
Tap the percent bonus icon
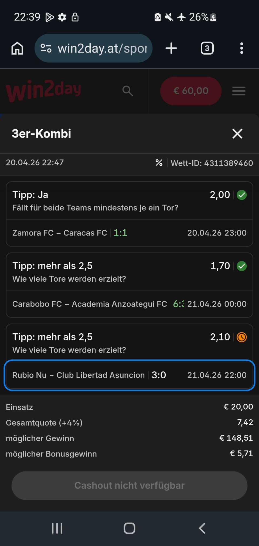159,163
